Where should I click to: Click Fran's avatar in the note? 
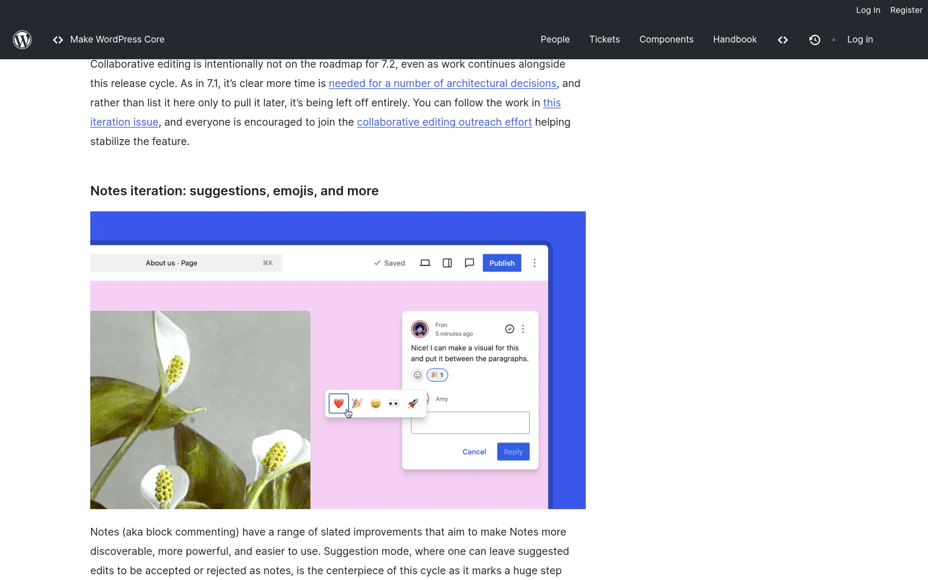[x=419, y=329]
